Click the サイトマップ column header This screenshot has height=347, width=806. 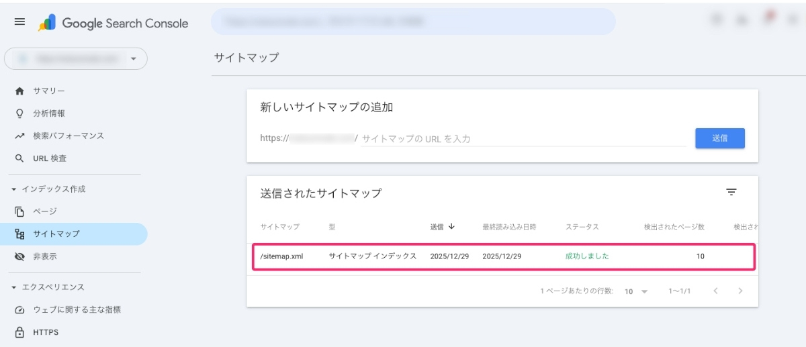click(279, 227)
